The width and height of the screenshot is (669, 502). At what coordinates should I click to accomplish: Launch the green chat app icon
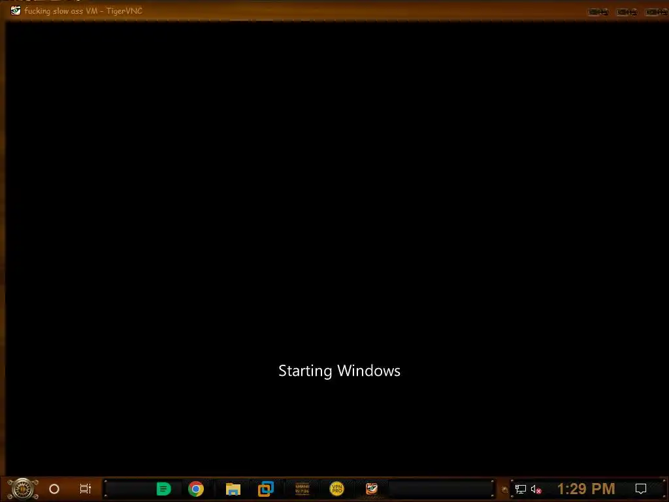coord(163,489)
